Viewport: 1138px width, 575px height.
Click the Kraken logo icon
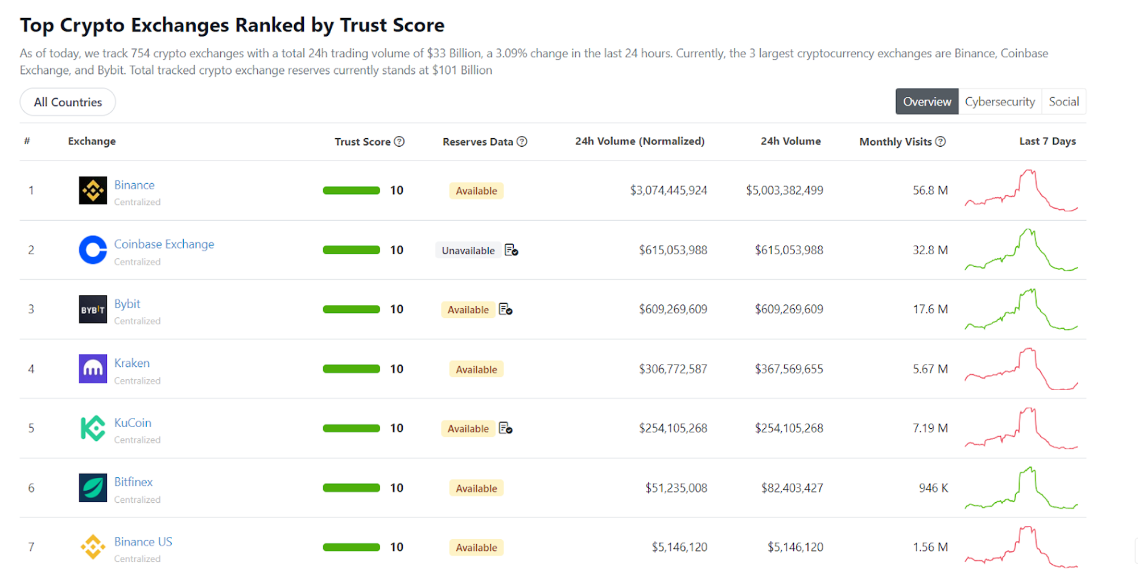coord(93,369)
